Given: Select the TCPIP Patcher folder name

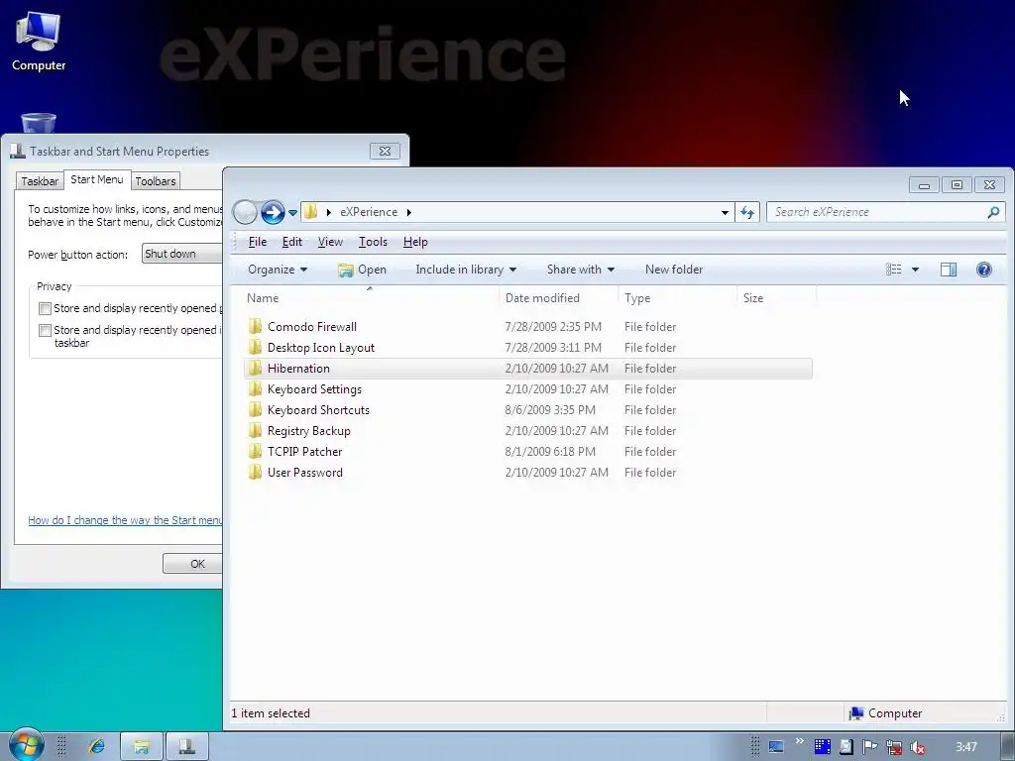Looking at the screenshot, I should coord(305,451).
